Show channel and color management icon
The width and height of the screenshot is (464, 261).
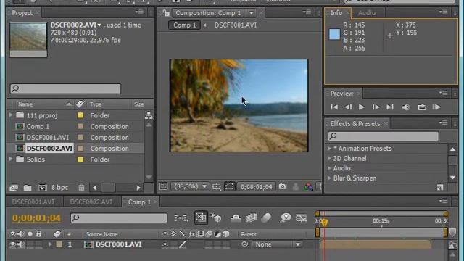[308, 186]
